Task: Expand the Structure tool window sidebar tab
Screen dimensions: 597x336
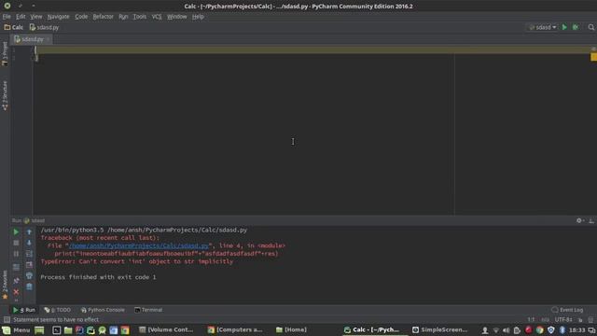Action: (5, 95)
